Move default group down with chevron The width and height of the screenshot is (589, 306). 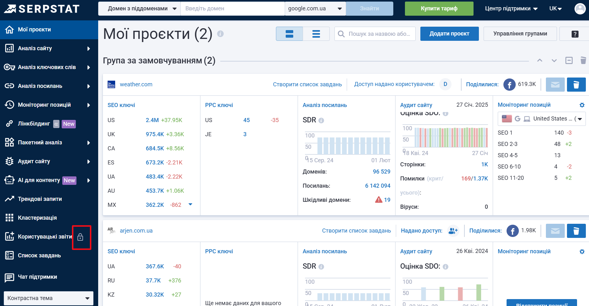[x=554, y=60]
